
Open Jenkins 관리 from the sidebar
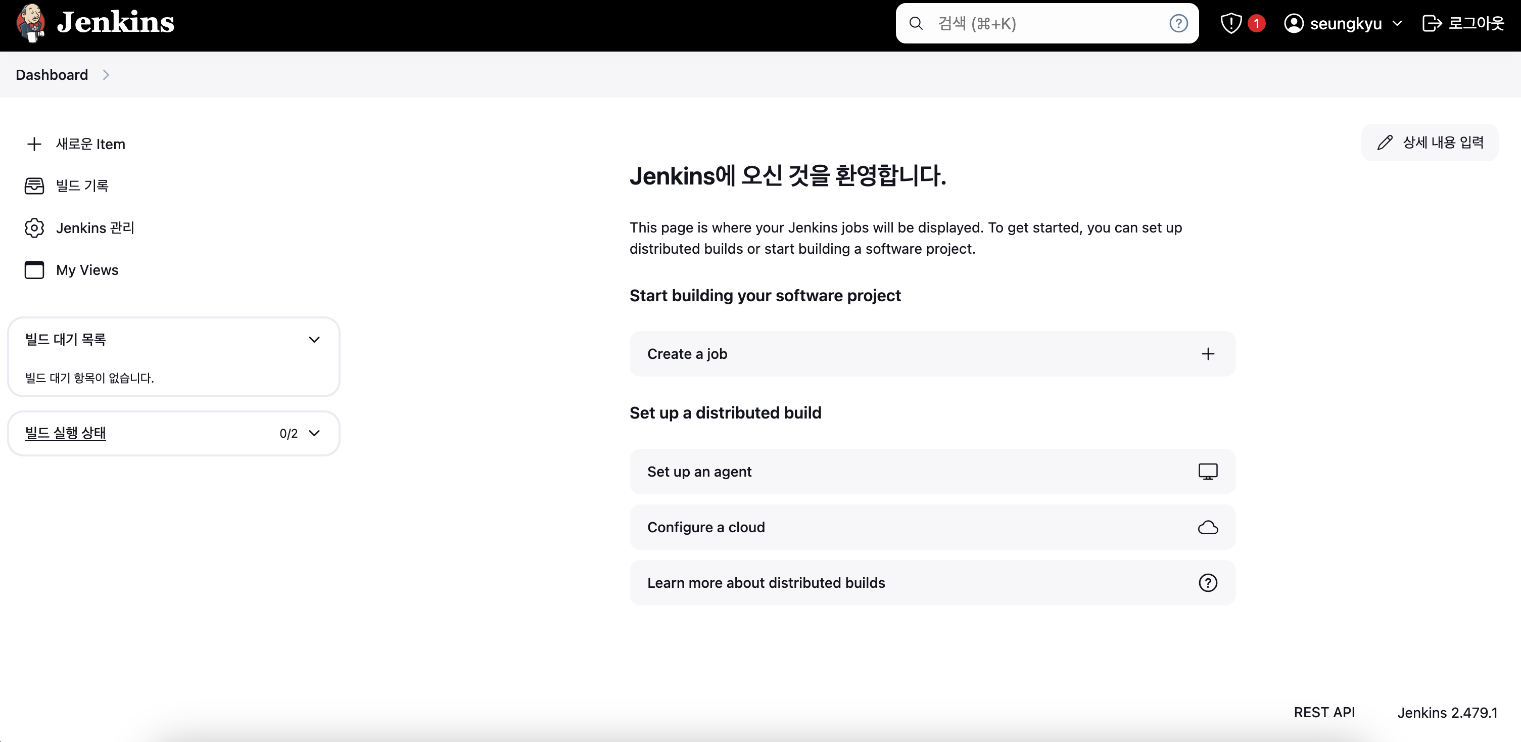(95, 228)
